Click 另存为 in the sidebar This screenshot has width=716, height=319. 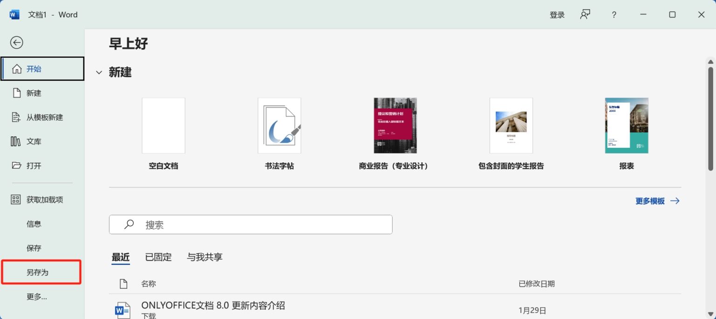[x=38, y=272]
